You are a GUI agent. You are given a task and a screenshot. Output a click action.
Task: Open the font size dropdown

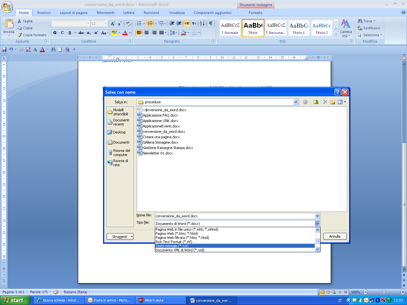pyautogui.click(x=106, y=24)
